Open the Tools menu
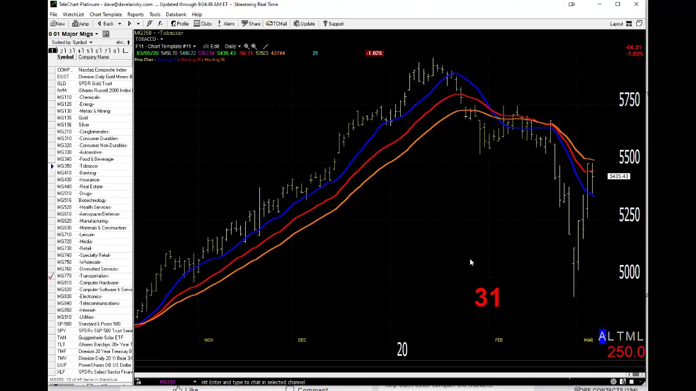 [x=154, y=15]
